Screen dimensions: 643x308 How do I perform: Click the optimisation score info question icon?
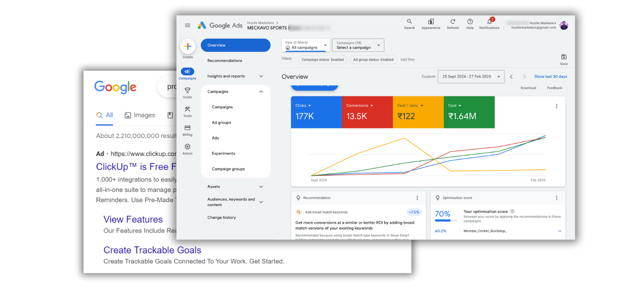pos(512,211)
